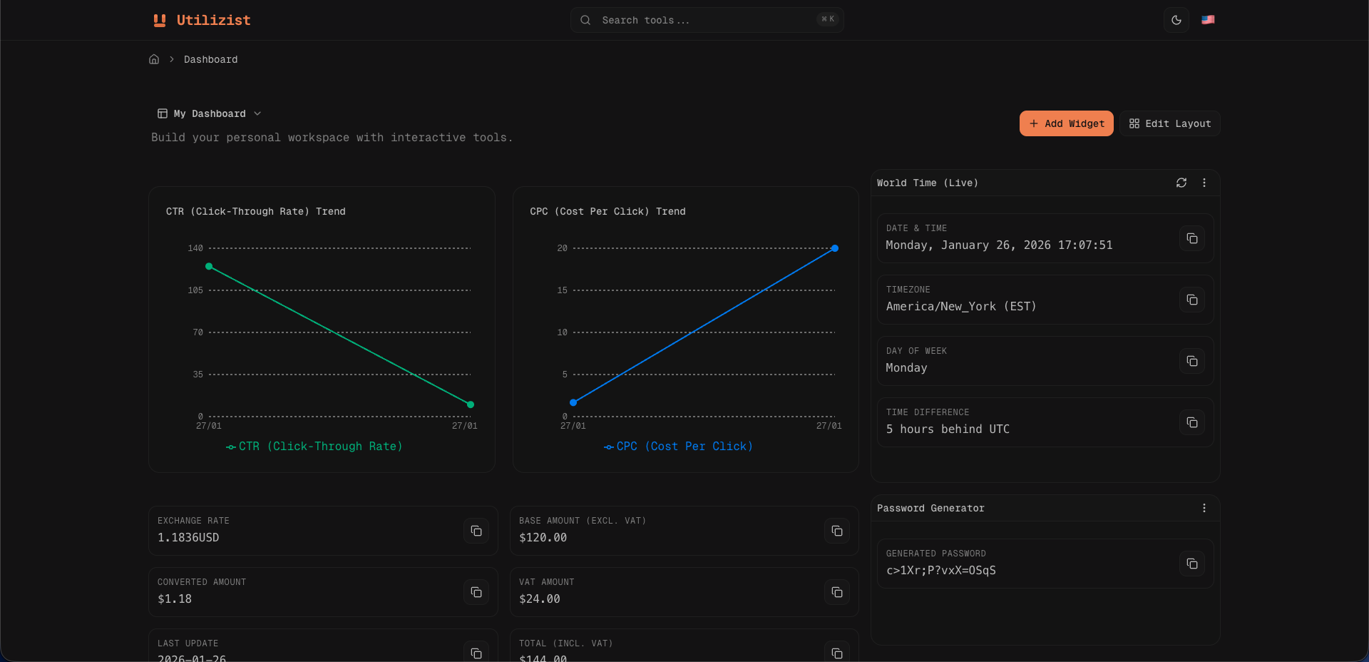Open the language flag menu
This screenshot has width=1369, height=662.
[x=1208, y=20]
